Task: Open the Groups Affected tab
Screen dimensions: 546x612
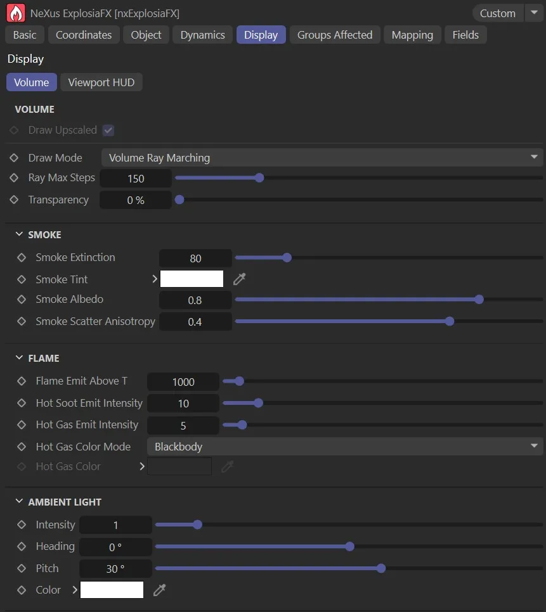Action: coord(335,35)
